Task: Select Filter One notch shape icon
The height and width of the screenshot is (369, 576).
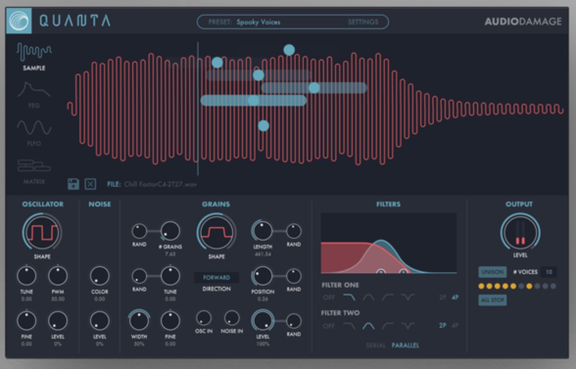Action: [x=408, y=297]
